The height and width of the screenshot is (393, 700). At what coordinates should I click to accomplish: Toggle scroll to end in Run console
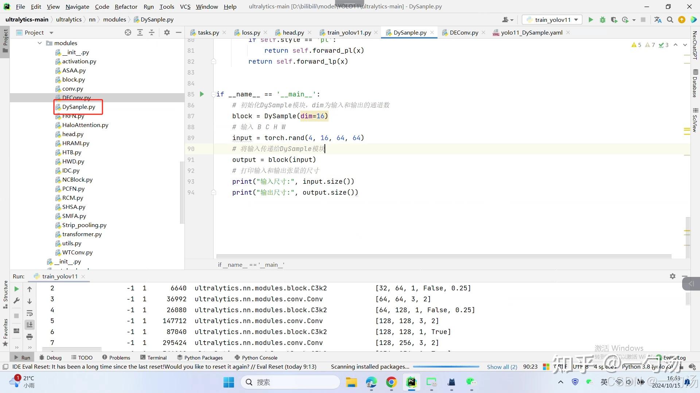[30, 325]
